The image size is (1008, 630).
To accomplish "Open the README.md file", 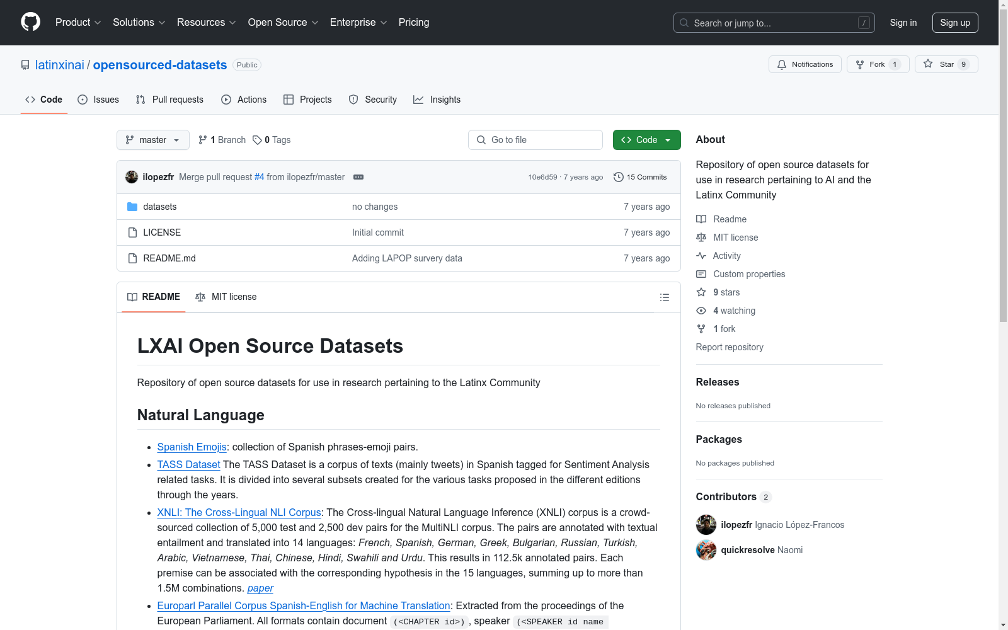I will (x=169, y=258).
